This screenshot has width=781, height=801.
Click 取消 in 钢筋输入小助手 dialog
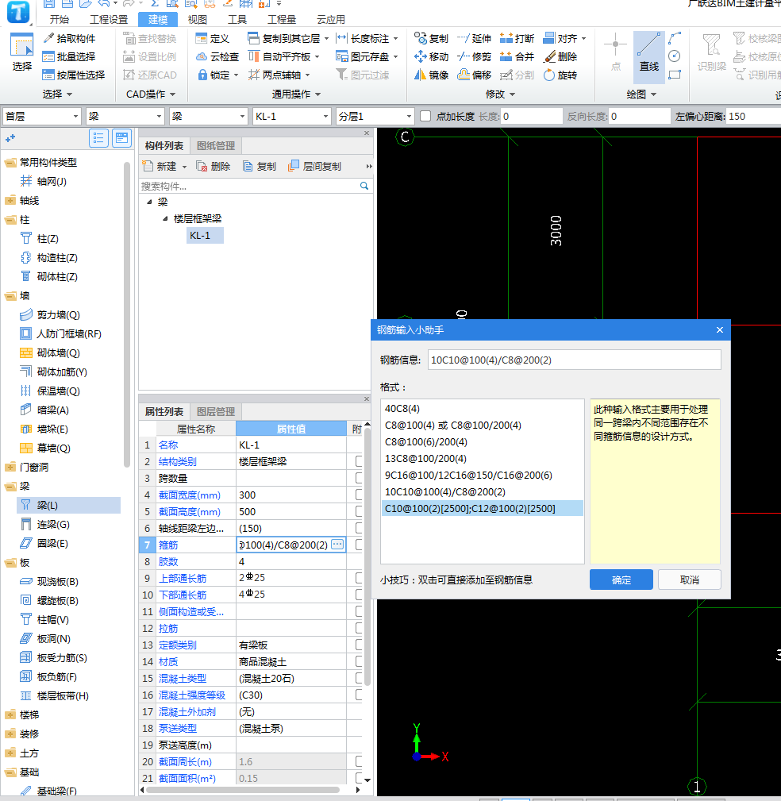(x=690, y=580)
